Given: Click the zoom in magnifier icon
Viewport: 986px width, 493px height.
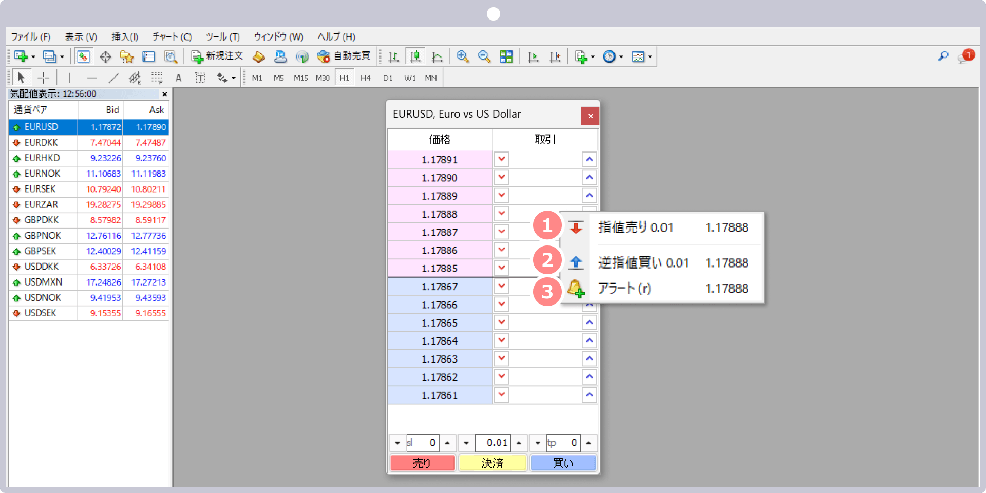Looking at the screenshot, I should coord(462,56).
